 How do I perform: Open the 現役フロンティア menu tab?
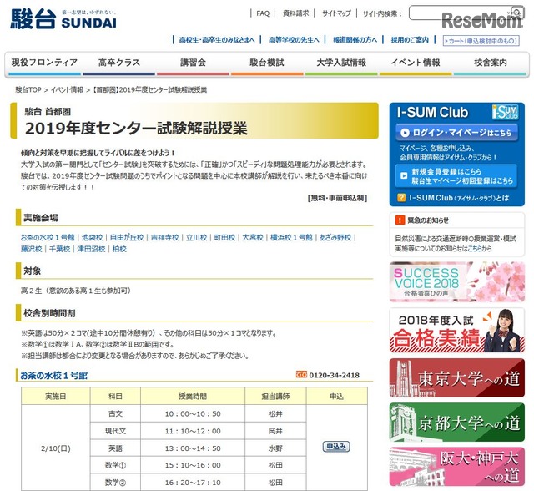tap(44, 63)
